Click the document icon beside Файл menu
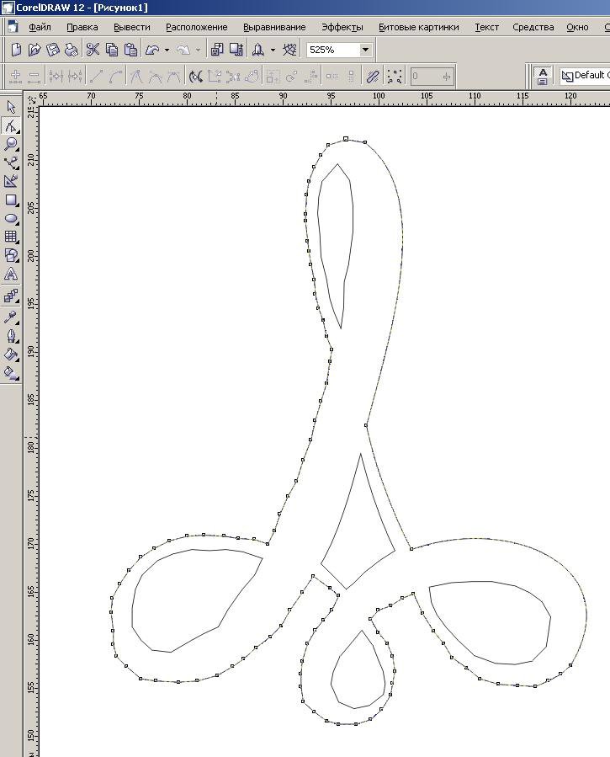 click(13, 27)
